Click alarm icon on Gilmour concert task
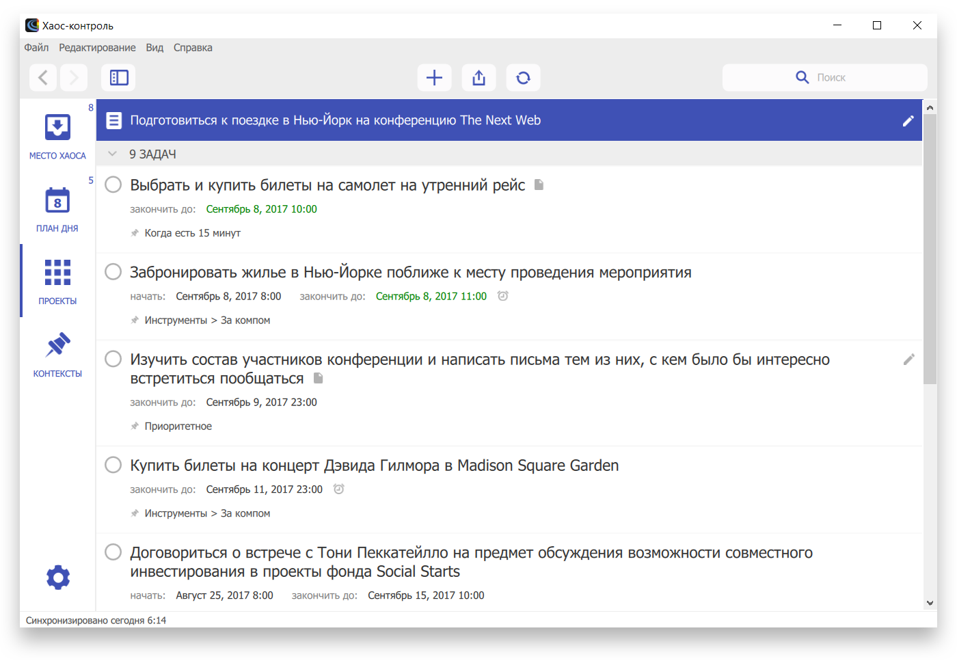This screenshot has width=957, height=663. [x=338, y=489]
